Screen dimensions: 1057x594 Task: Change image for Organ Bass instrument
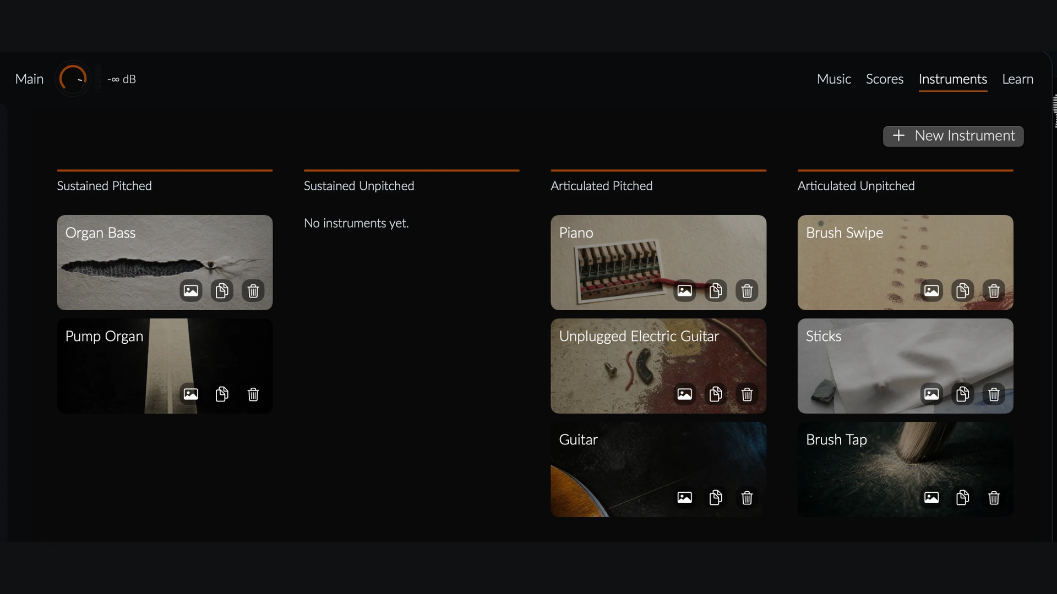(x=190, y=290)
